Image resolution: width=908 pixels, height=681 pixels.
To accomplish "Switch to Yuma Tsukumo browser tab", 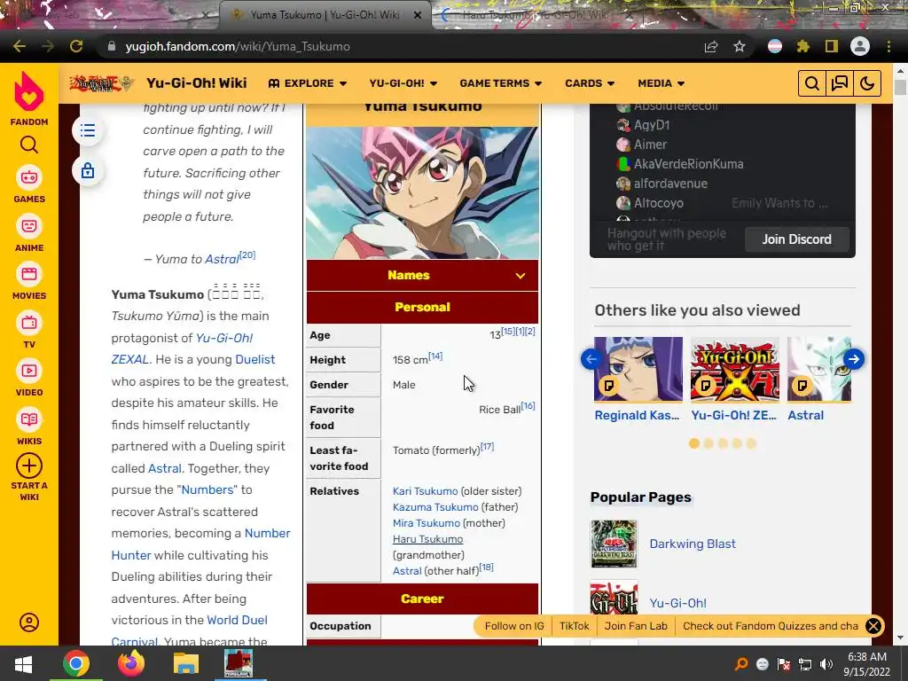I will tap(325, 15).
